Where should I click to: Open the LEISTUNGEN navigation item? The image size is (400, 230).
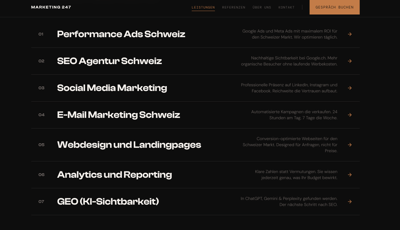click(203, 7)
